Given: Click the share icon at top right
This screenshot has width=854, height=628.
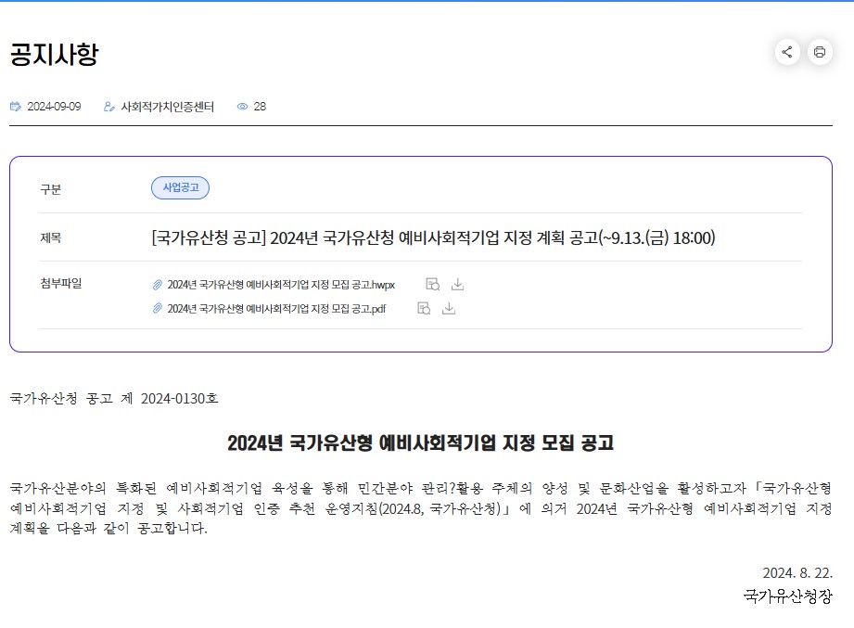Looking at the screenshot, I should [786, 53].
